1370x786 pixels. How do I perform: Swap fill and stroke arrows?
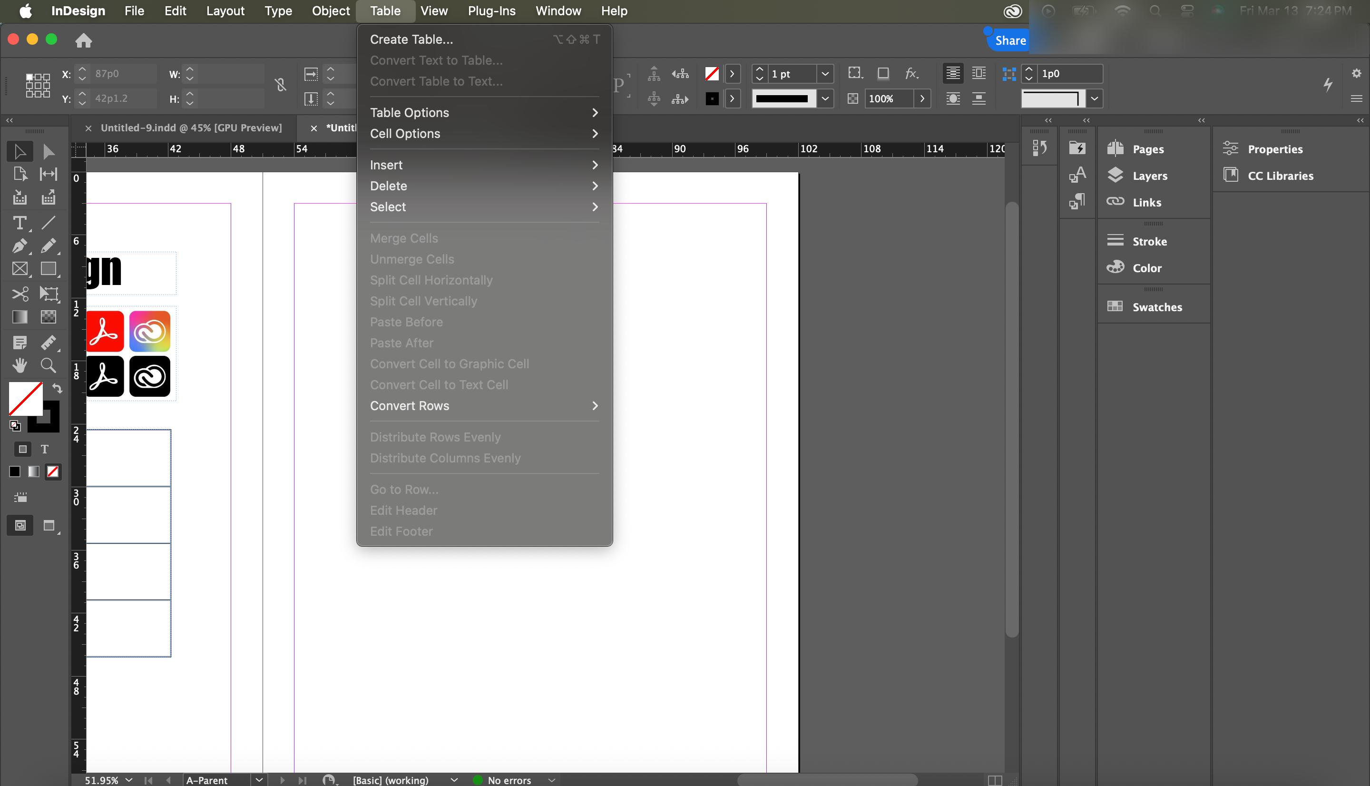tap(57, 388)
